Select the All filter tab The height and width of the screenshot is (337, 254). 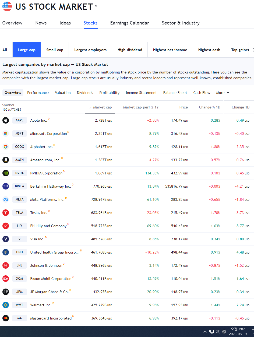pos(5,50)
